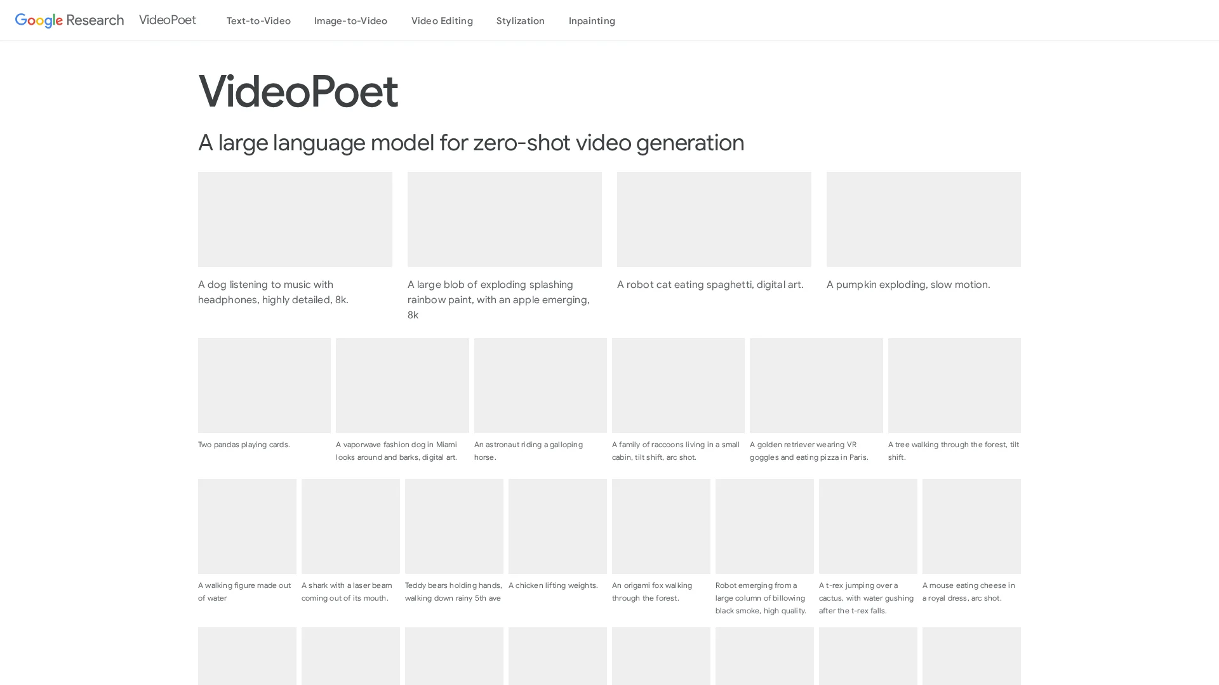Navigate to the Inpainting section
This screenshot has height=685, width=1219.
coord(592,21)
